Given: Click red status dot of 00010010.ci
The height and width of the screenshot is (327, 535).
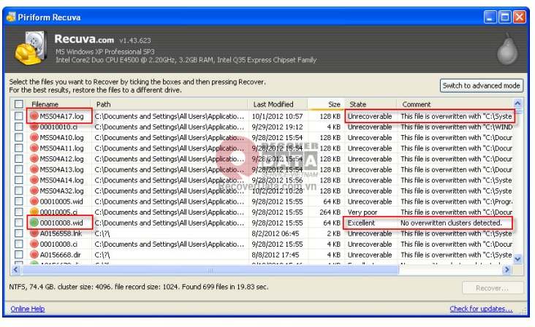Looking at the screenshot, I should [34, 127].
